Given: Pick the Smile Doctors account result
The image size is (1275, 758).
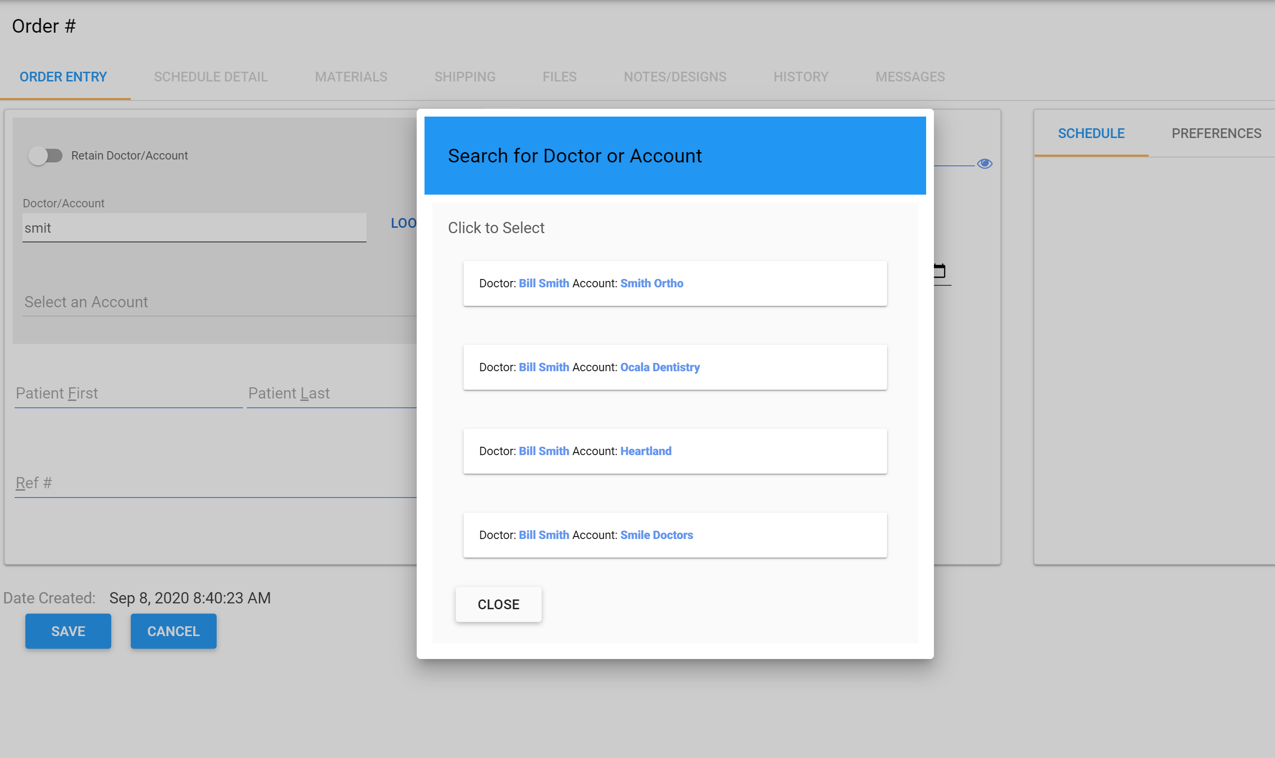Looking at the screenshot, I should [x=674, y=535].
